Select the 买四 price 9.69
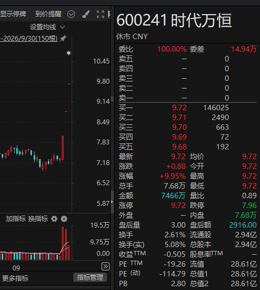This screenshot has height=290, width=260. click(180, 137)
